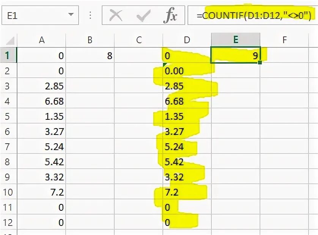This screenshot has height=235, width=318.
Task: Select row 9 header
Action: point(8,177)
